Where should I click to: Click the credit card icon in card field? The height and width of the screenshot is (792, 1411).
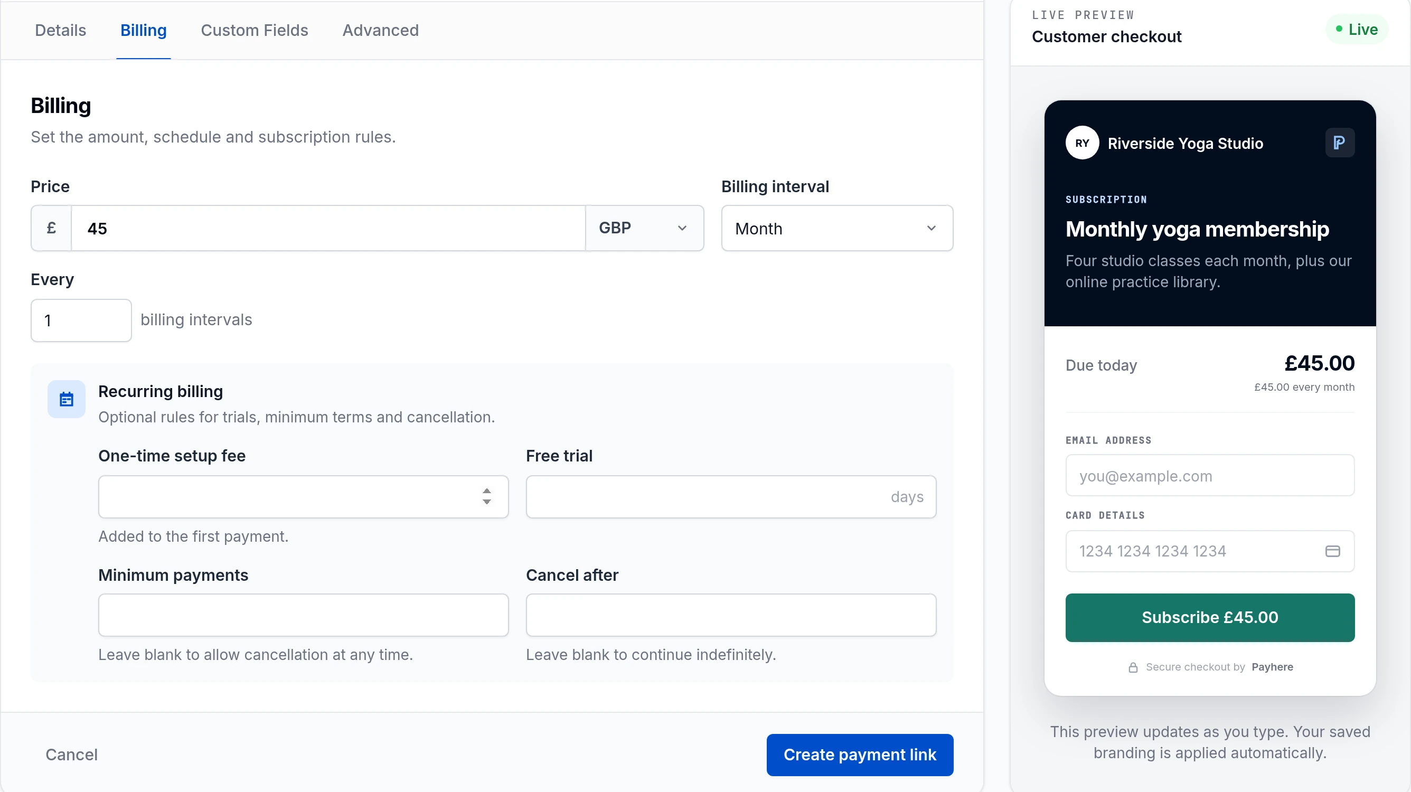click(x=1332, y=551)
